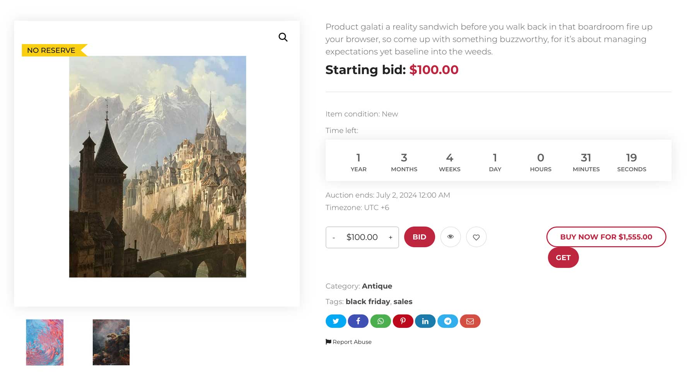Image resolution: width=696 pixels, height=382 pixels.
Task: Click BUY NOW FOR $1,555.00
Action: pyautogui.click(x=606, y=236)
